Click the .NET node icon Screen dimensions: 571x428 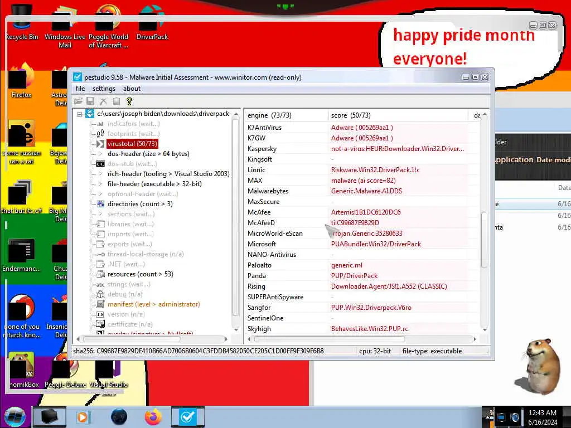tap(100, 264)
